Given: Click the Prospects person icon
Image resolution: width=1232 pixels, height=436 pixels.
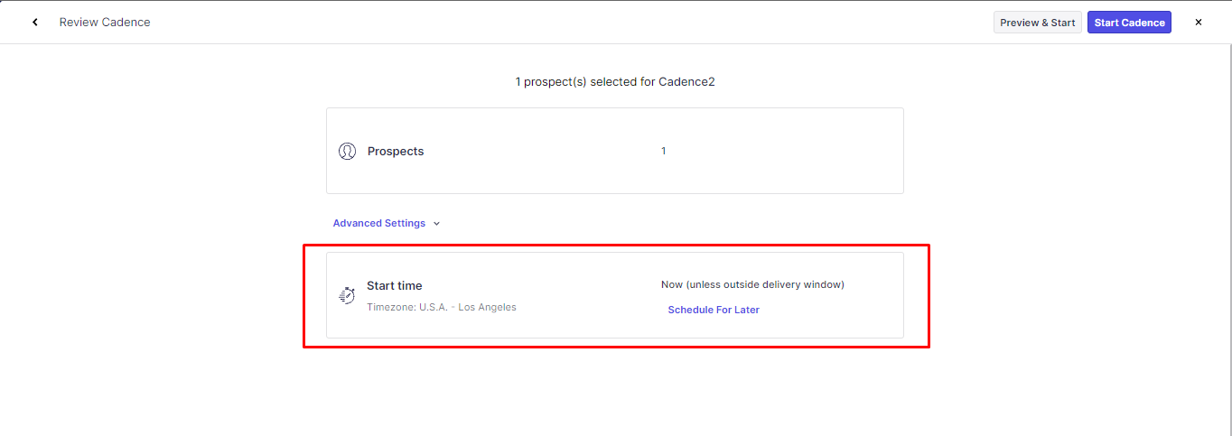Looking at the screenshot, I should (x=347, y=151).
